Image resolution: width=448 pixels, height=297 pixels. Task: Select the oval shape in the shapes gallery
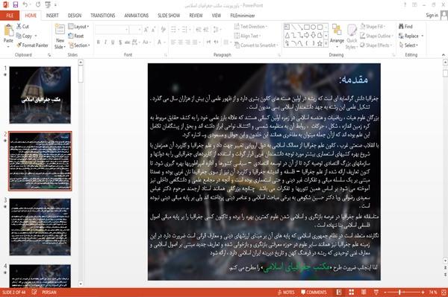click(313, 27)
